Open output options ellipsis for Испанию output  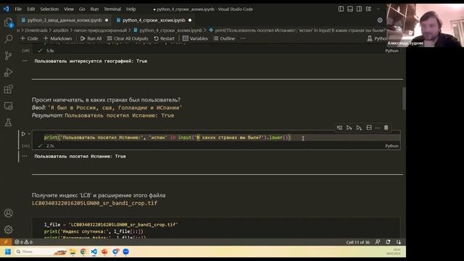click(25, 157)
